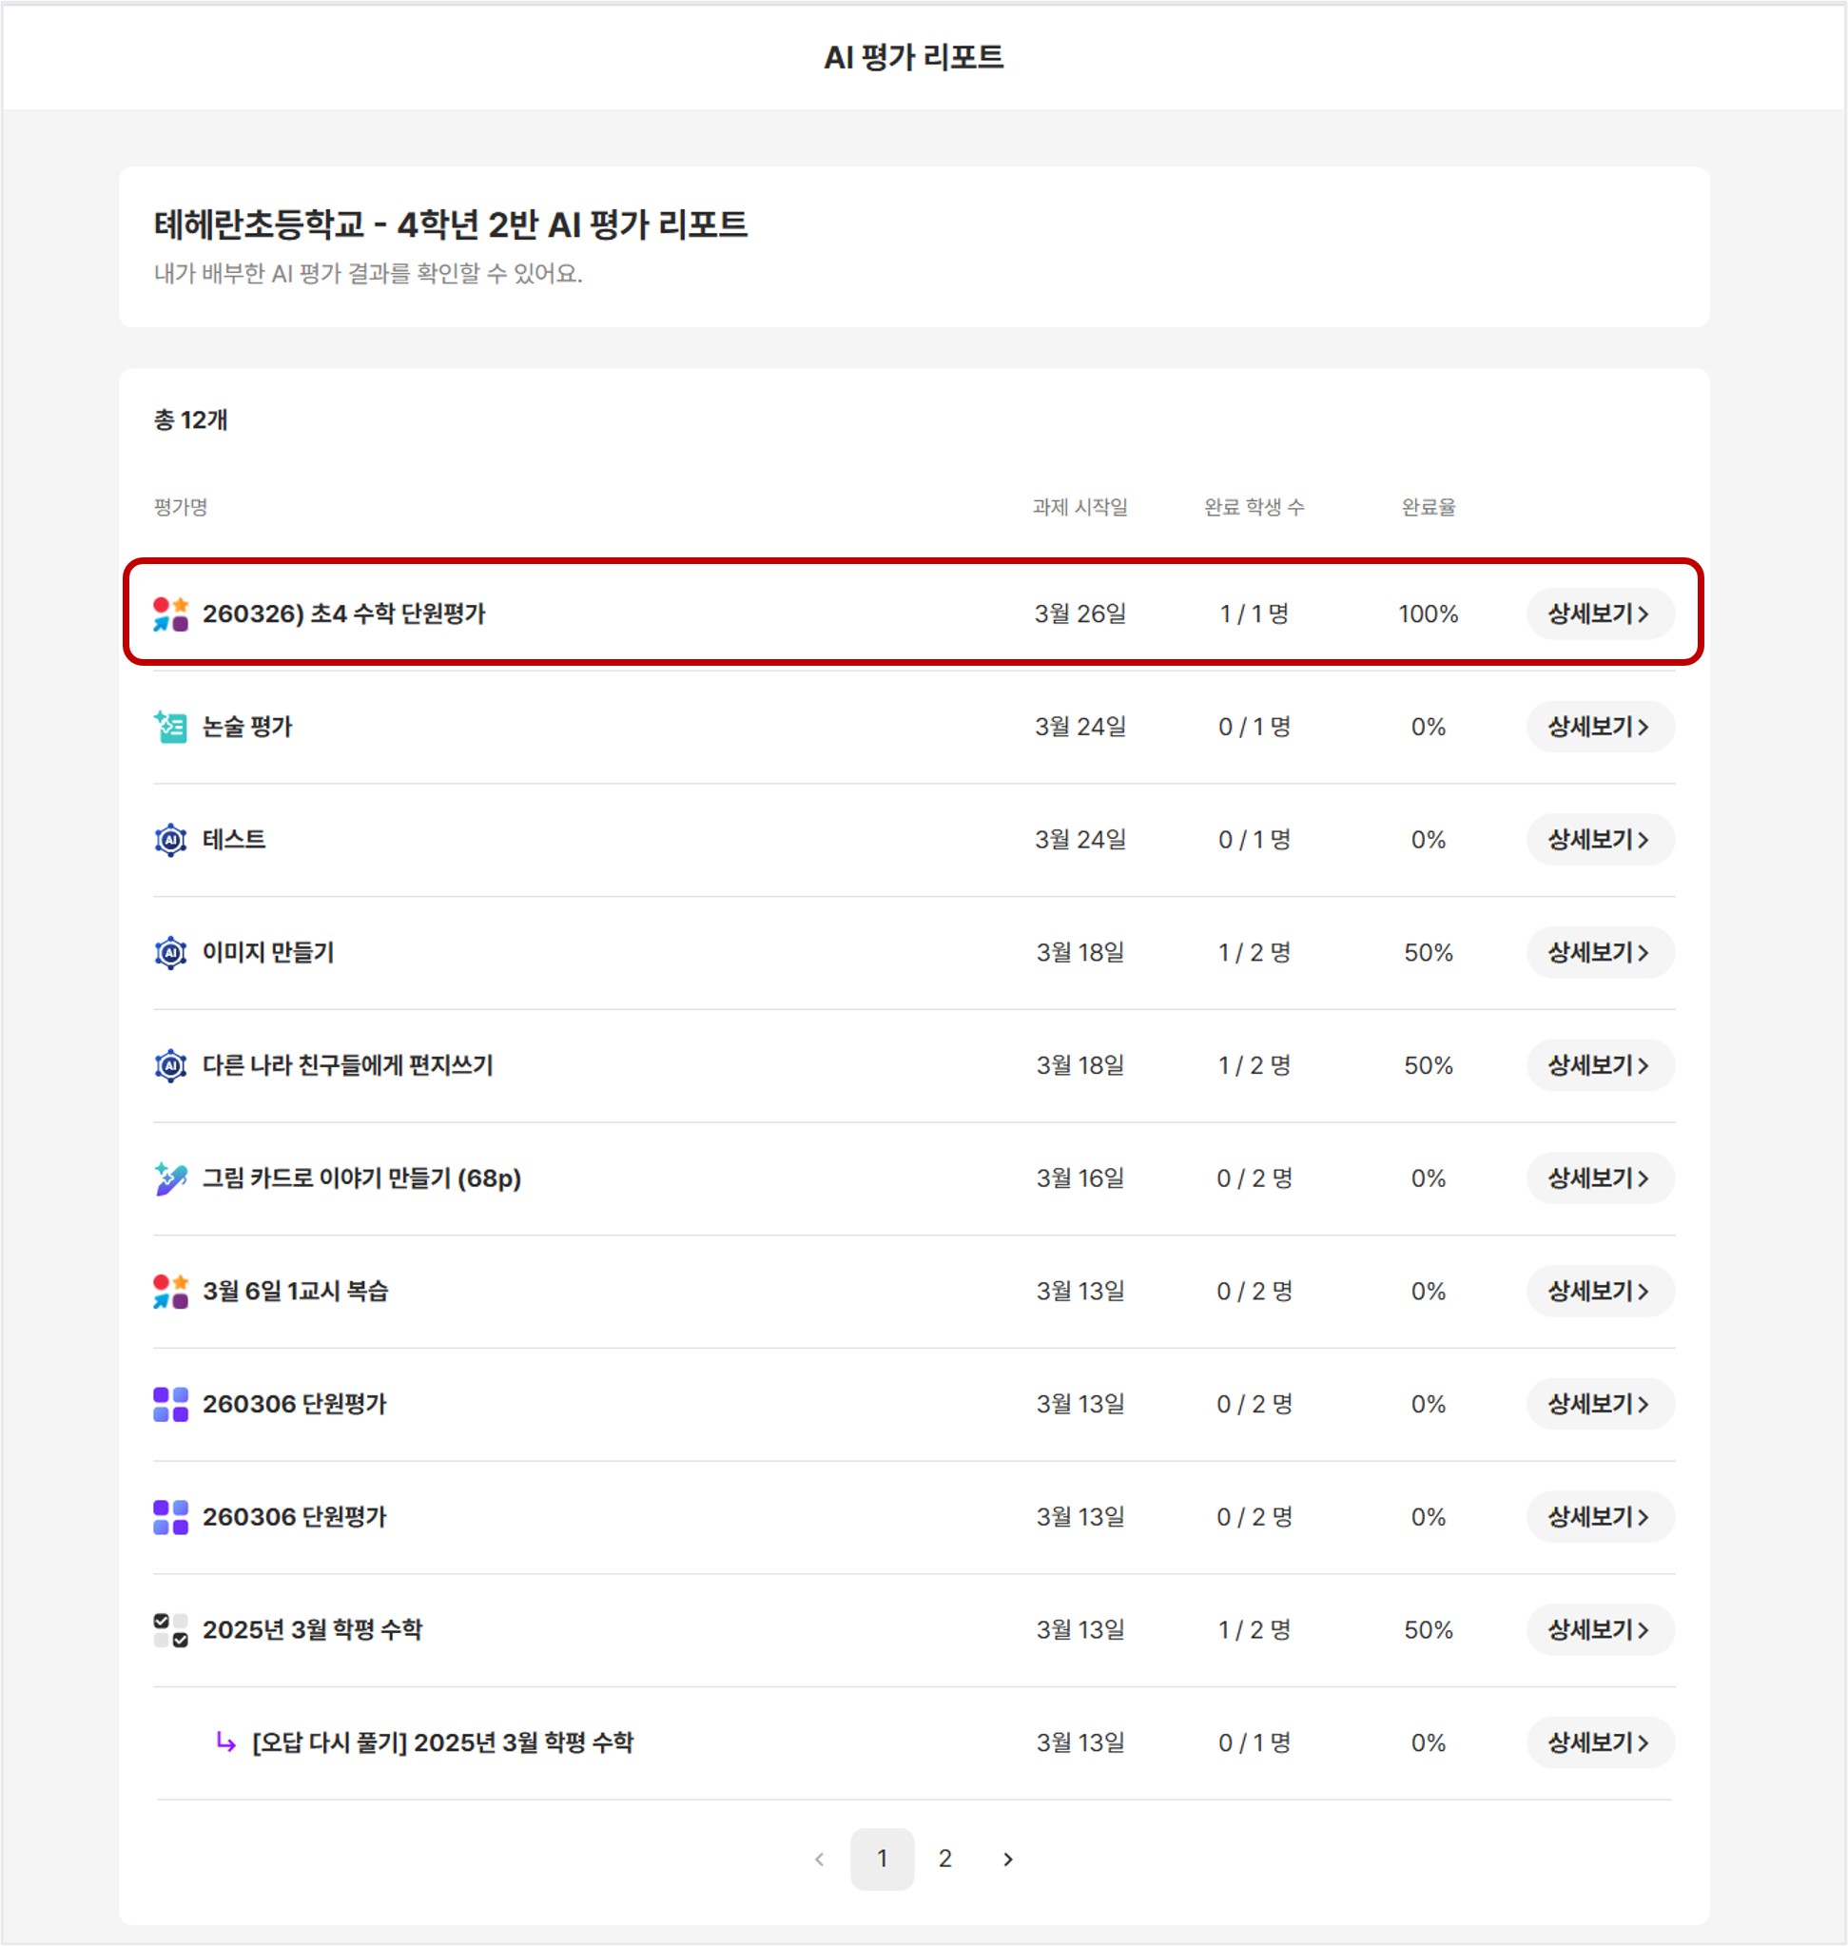1848x1946 pixels.
Task: Go to next page with right chevron
Action: point(1006,1859)
